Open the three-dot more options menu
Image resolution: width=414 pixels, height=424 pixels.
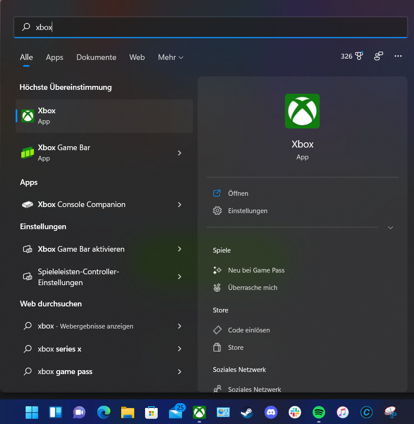[398, 56]
